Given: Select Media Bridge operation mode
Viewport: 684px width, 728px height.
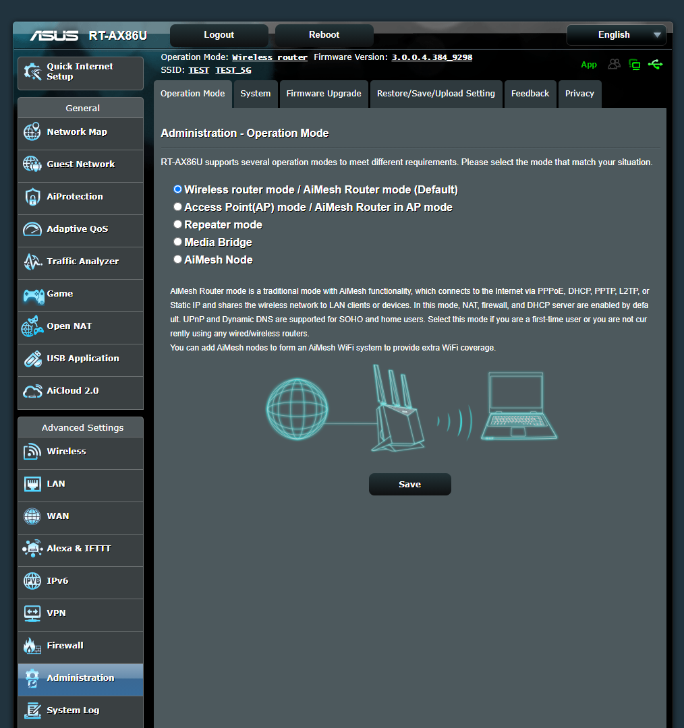Looking at the screenshot, I should [177, 241].
